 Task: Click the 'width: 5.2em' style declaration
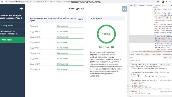point(137,84)
